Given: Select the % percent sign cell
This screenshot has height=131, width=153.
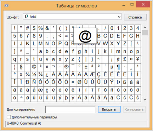Looking at the screenshot, I should point(40,28).
